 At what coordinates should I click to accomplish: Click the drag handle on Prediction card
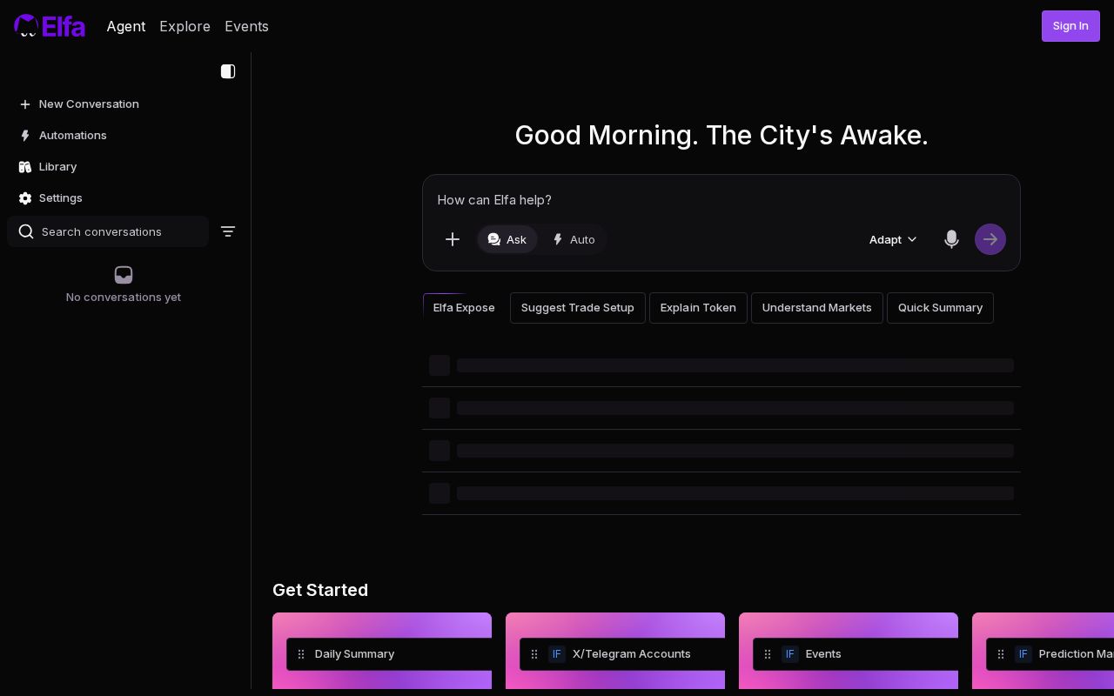click(1001, 654)
